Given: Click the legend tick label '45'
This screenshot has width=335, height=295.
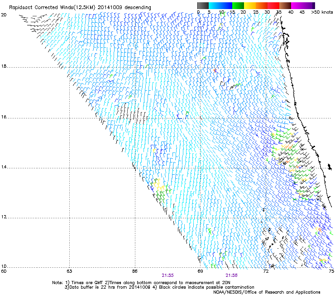Looking at the screenshot, I should pyautogui.click(x=302, y=12).
